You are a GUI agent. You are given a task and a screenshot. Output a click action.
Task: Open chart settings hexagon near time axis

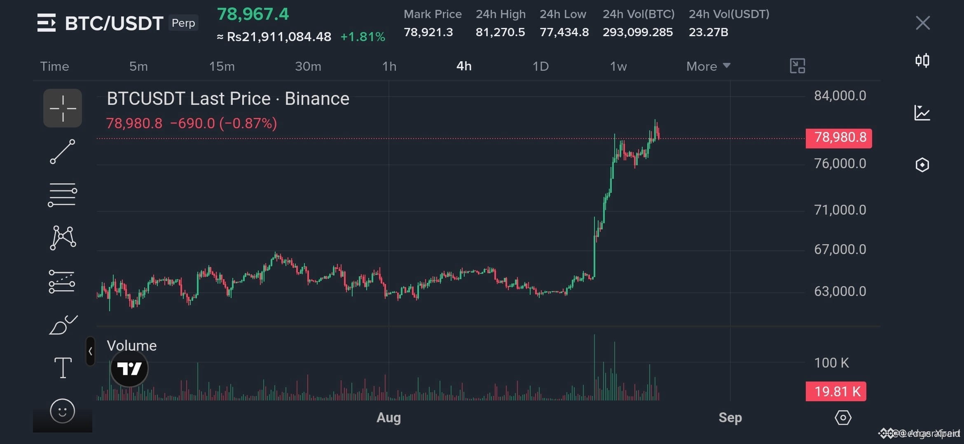coord(843,418)
